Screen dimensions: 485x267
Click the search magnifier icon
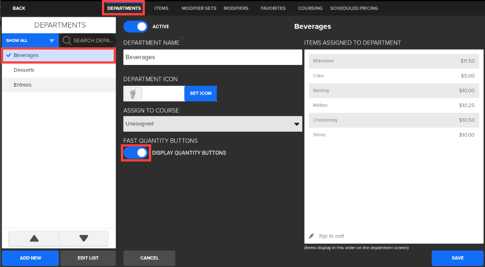(67, 40)
